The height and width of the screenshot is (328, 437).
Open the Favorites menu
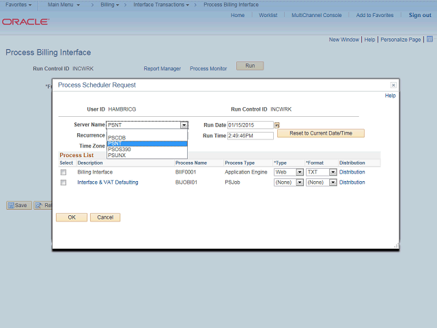point(19,5)
